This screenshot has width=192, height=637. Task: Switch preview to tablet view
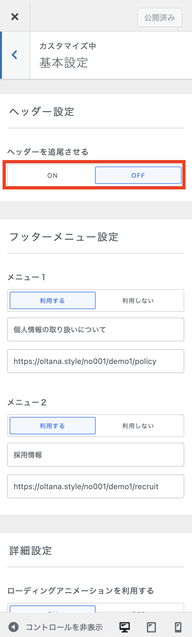(151, 627)
